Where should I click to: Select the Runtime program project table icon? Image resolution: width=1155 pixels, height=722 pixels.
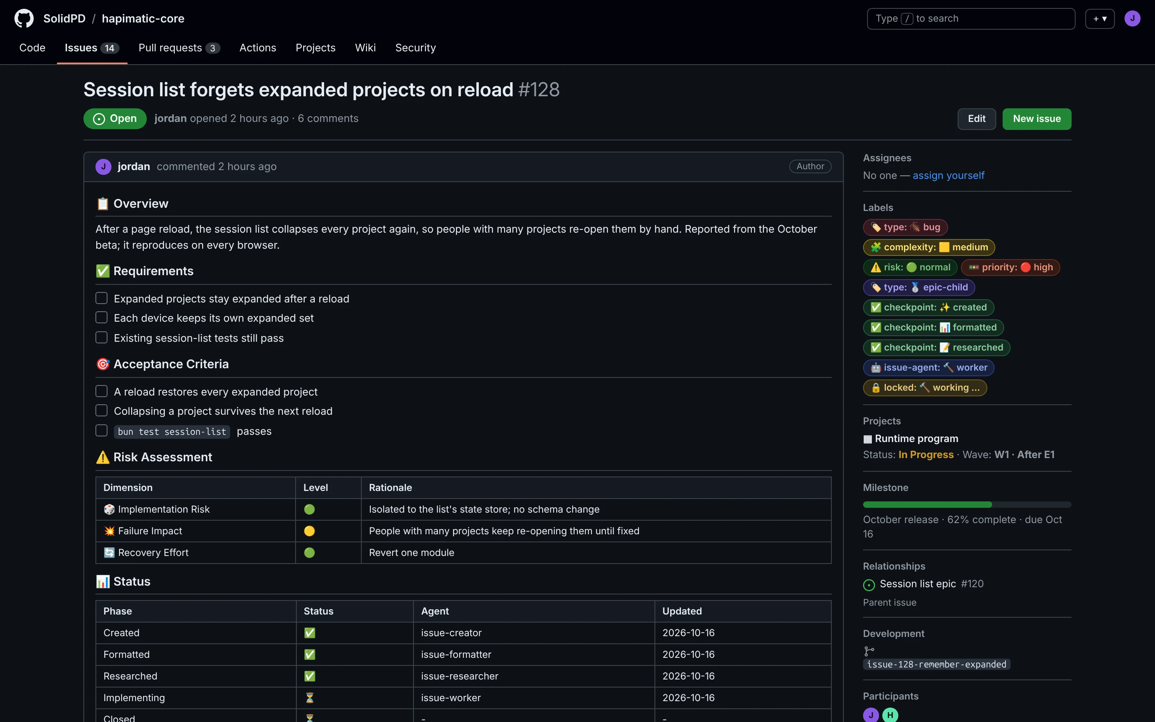[x=868, y=439]
